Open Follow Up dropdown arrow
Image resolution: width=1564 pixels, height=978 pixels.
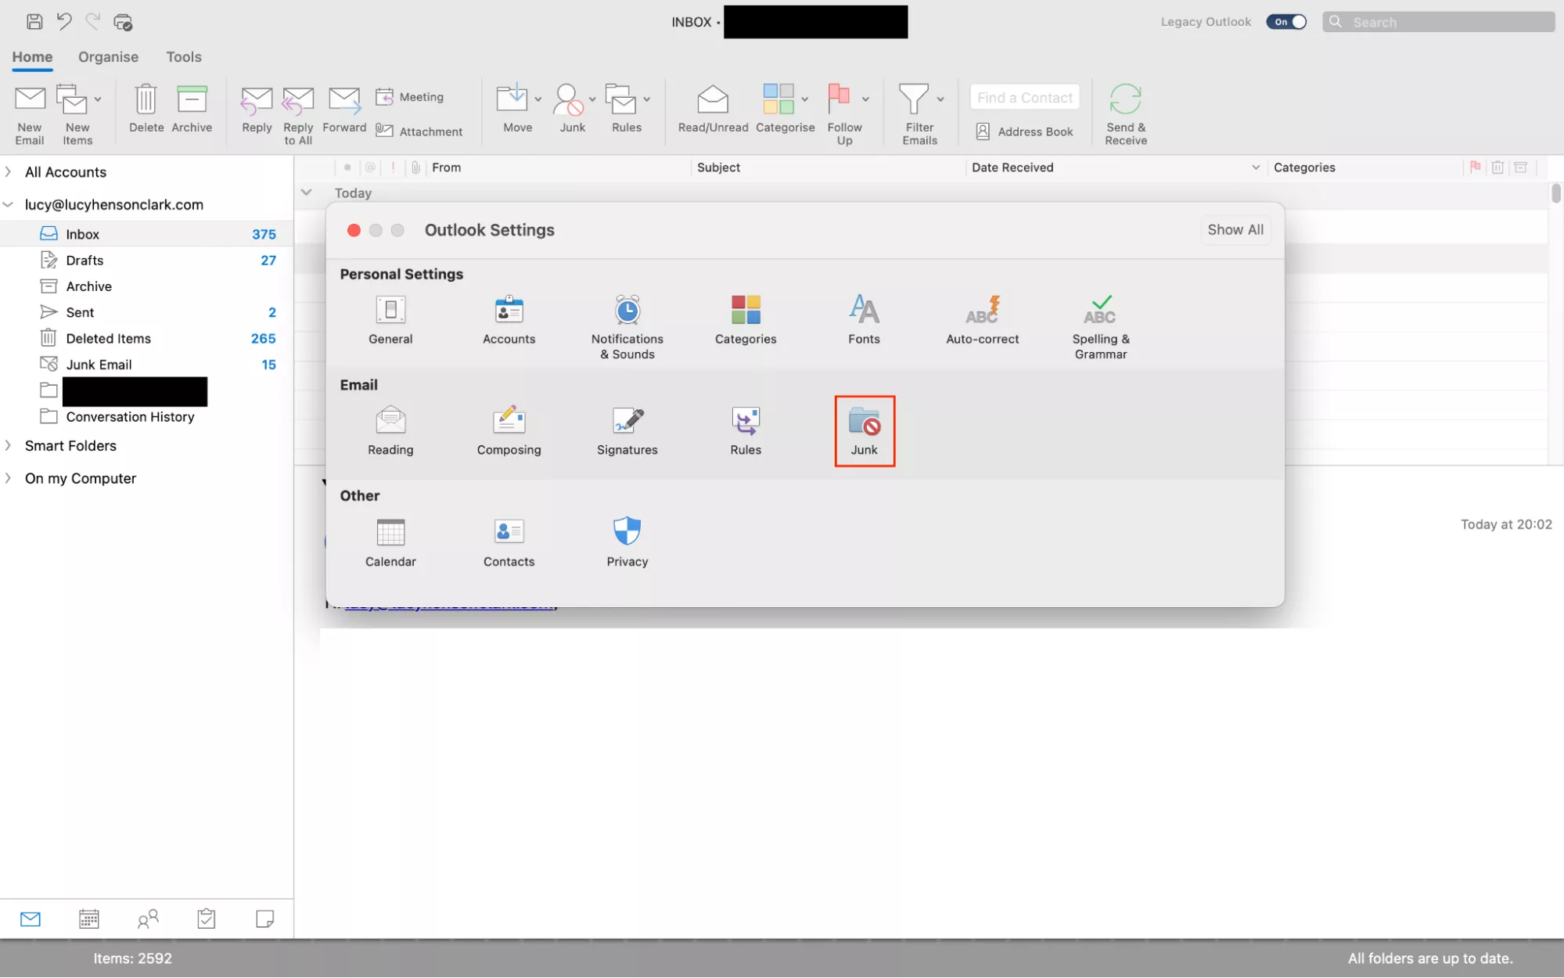click(865, 99)
